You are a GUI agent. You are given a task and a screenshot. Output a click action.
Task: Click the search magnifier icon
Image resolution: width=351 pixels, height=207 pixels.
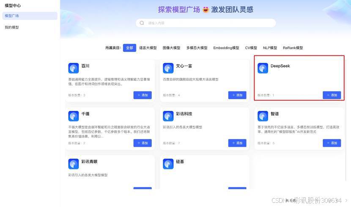[x=142, y=23]
